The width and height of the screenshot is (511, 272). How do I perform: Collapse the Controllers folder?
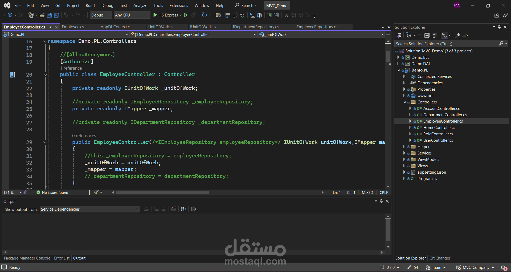click(x=404, y=102)
